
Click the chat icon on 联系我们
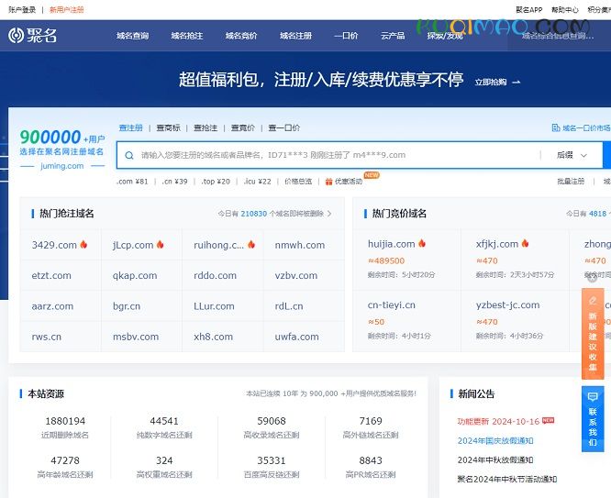pos(593,397)
